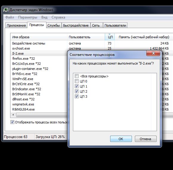Image resolution: width=173 pixels, height=170 pixels.
Task: Open the Файл menu
Action: click(x=10, y=17)
